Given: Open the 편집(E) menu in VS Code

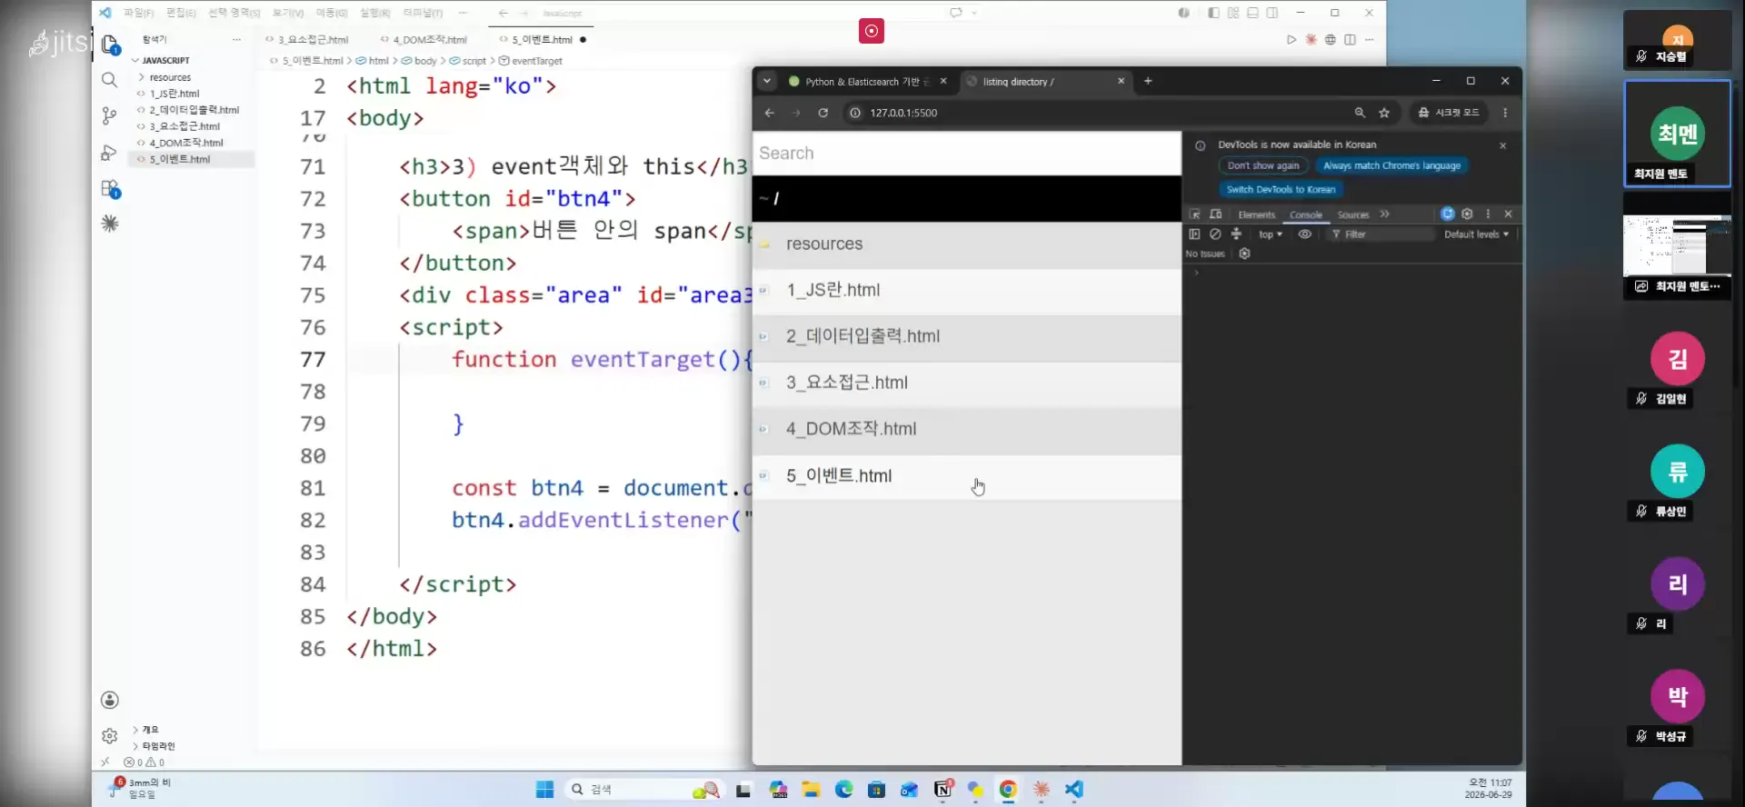Looking at the screenshot, I should 181,13.
